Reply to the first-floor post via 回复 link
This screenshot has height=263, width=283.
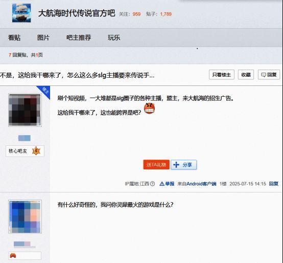click(x=274, y=184)
